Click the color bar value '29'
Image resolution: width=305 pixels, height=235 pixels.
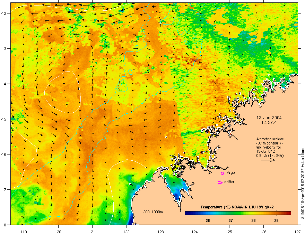pos(276,220)
